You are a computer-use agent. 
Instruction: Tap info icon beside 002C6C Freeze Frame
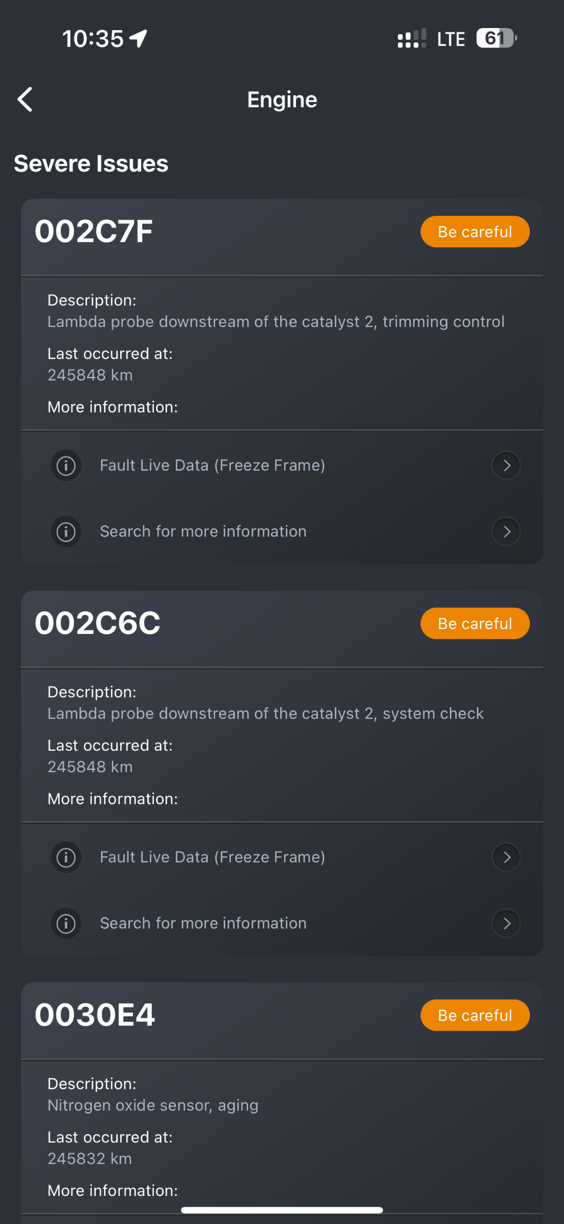tap(66, 857)
